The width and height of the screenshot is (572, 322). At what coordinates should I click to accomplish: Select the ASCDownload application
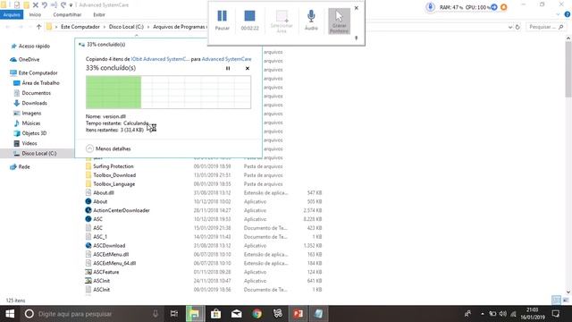pos(109,245)
